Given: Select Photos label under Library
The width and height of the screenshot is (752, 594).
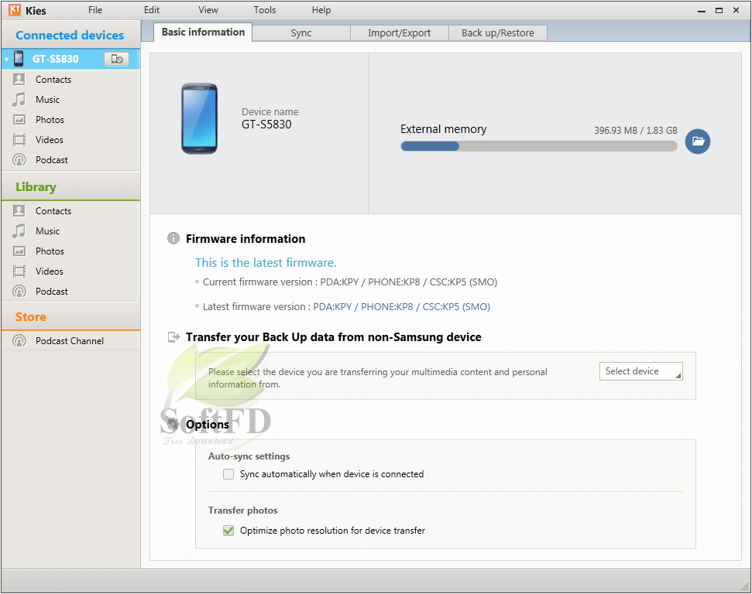Looking at the screenshot, I should tap(50, 251).
